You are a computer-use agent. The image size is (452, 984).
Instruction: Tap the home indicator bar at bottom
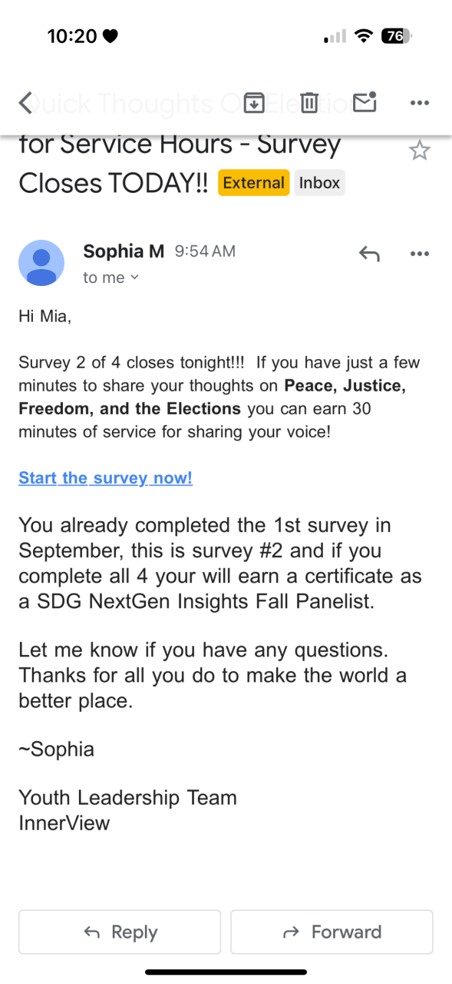tap(226, 972)
